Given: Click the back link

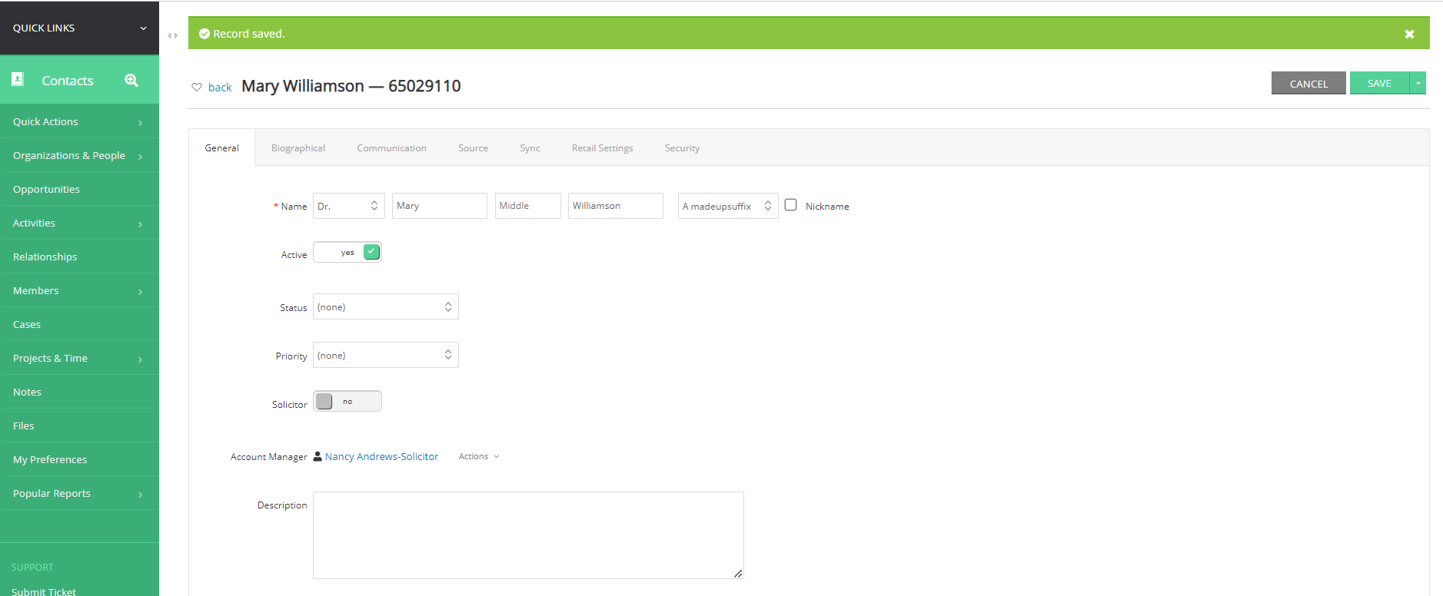Looking at the screenshot, I should pyautogui.click(x=220, y=88).
